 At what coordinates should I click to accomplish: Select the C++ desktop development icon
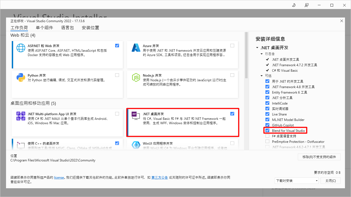[x=21, y=145]
